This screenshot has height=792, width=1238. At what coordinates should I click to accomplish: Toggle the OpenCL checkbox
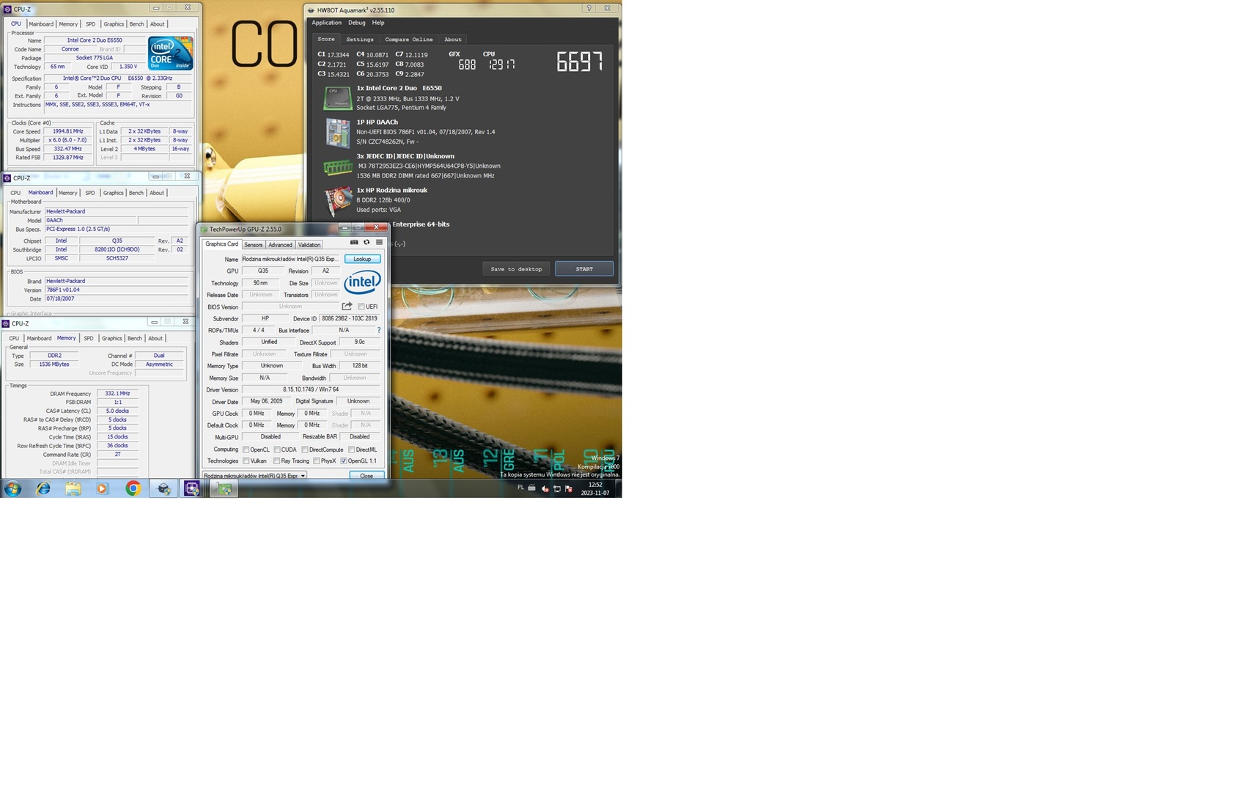point(246,450)
